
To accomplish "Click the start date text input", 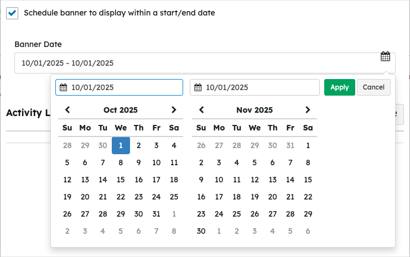I will pos(124,87).
